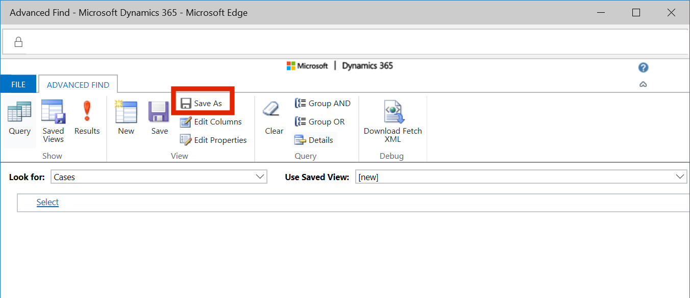
Task: Close the Advanced Find window
Action: pos(671,13)
